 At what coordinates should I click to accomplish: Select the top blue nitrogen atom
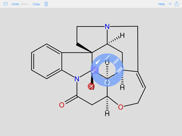pyautogui.click(x=107, y=26)
